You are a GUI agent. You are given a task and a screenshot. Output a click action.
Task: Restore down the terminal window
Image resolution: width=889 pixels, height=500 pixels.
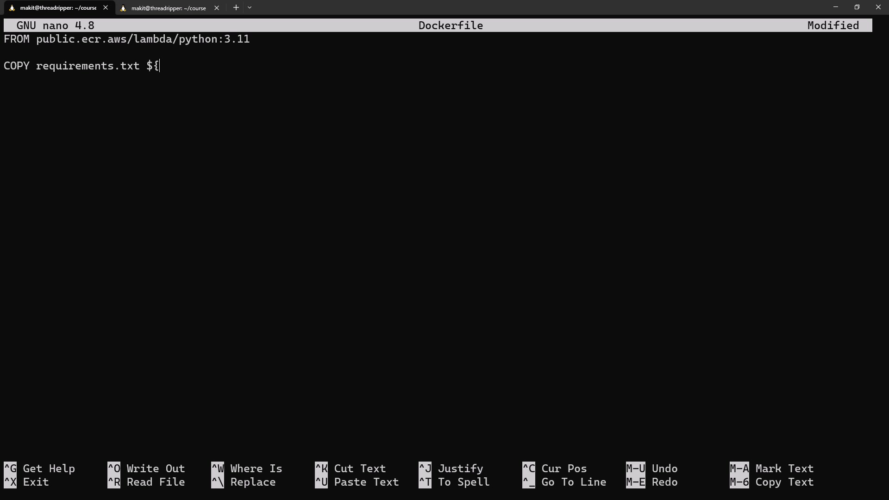pyautogui.click(x=857, y=7)
